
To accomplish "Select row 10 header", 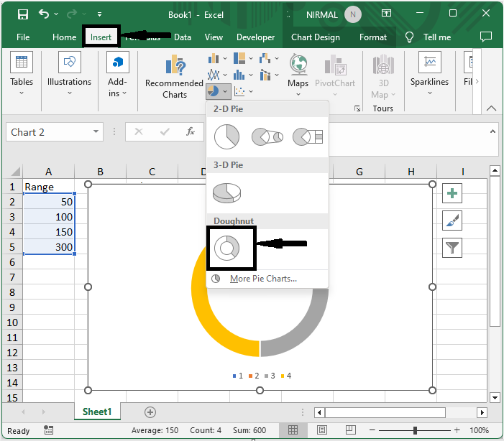I will click(12, 322).
